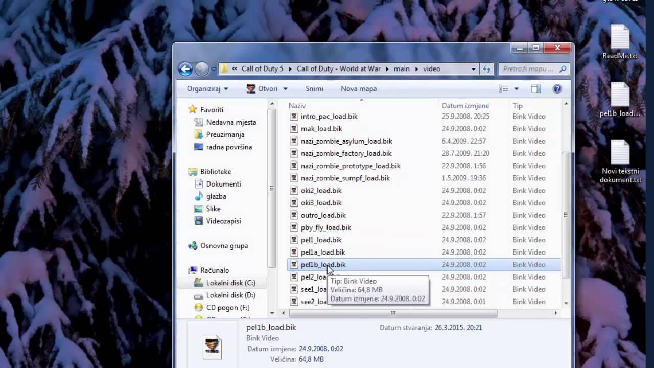Open Help with the question mark icon
Screen dimensions: 654x368
(557, 89)
